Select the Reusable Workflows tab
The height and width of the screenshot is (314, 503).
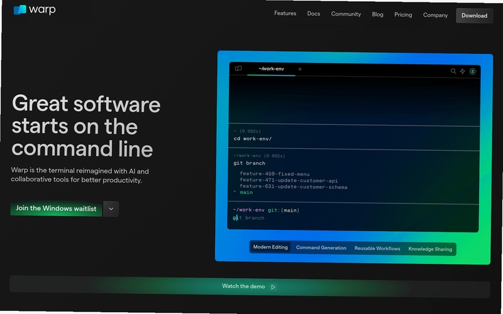pyautogui.click(x=377, y=248)
